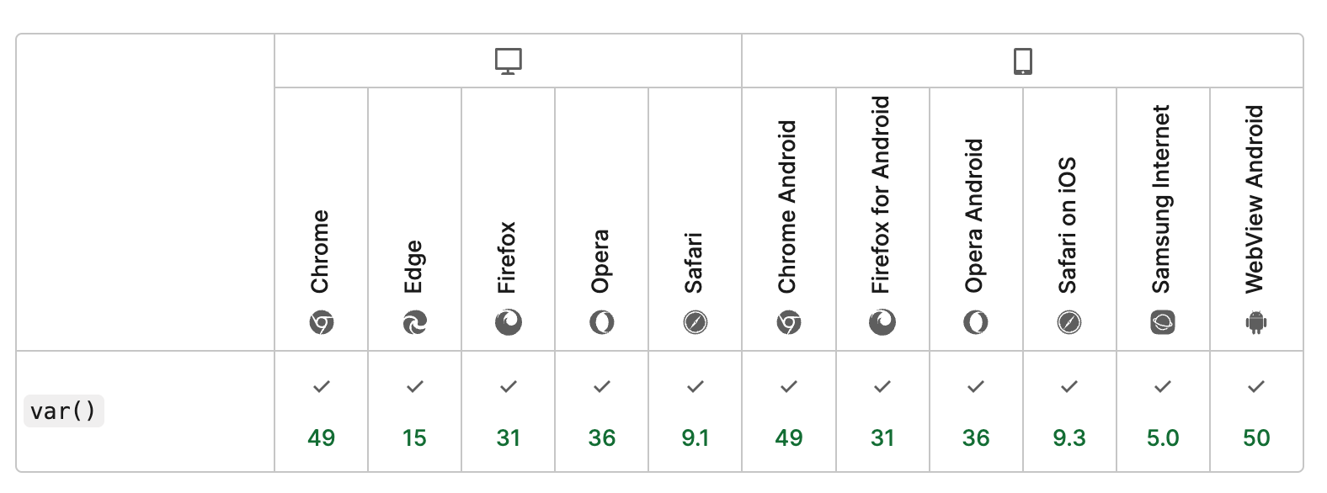Click the Safari desktop compass icon
The image size is (1327, 493).
tap(695, 322)
